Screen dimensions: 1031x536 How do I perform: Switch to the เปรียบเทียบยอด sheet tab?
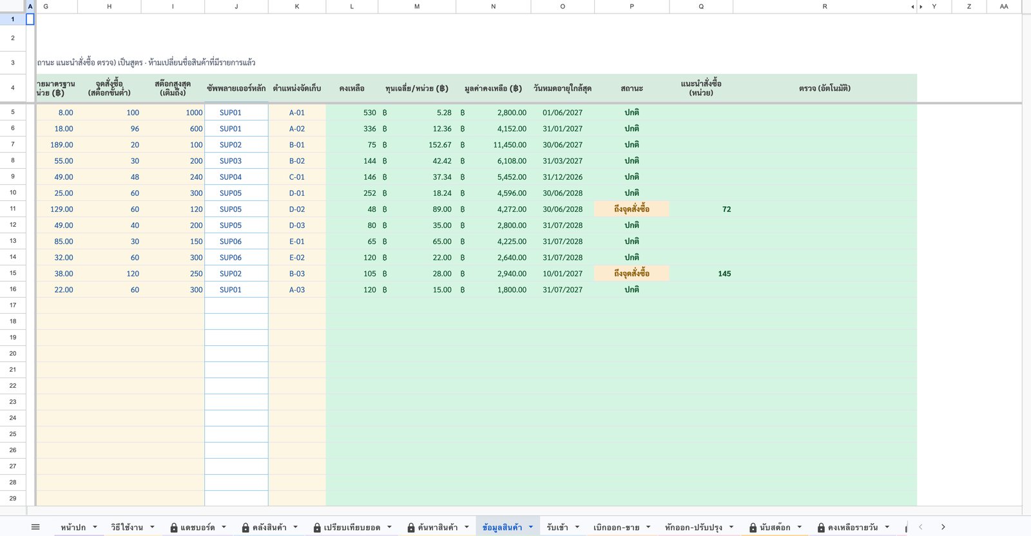[352, 527]
